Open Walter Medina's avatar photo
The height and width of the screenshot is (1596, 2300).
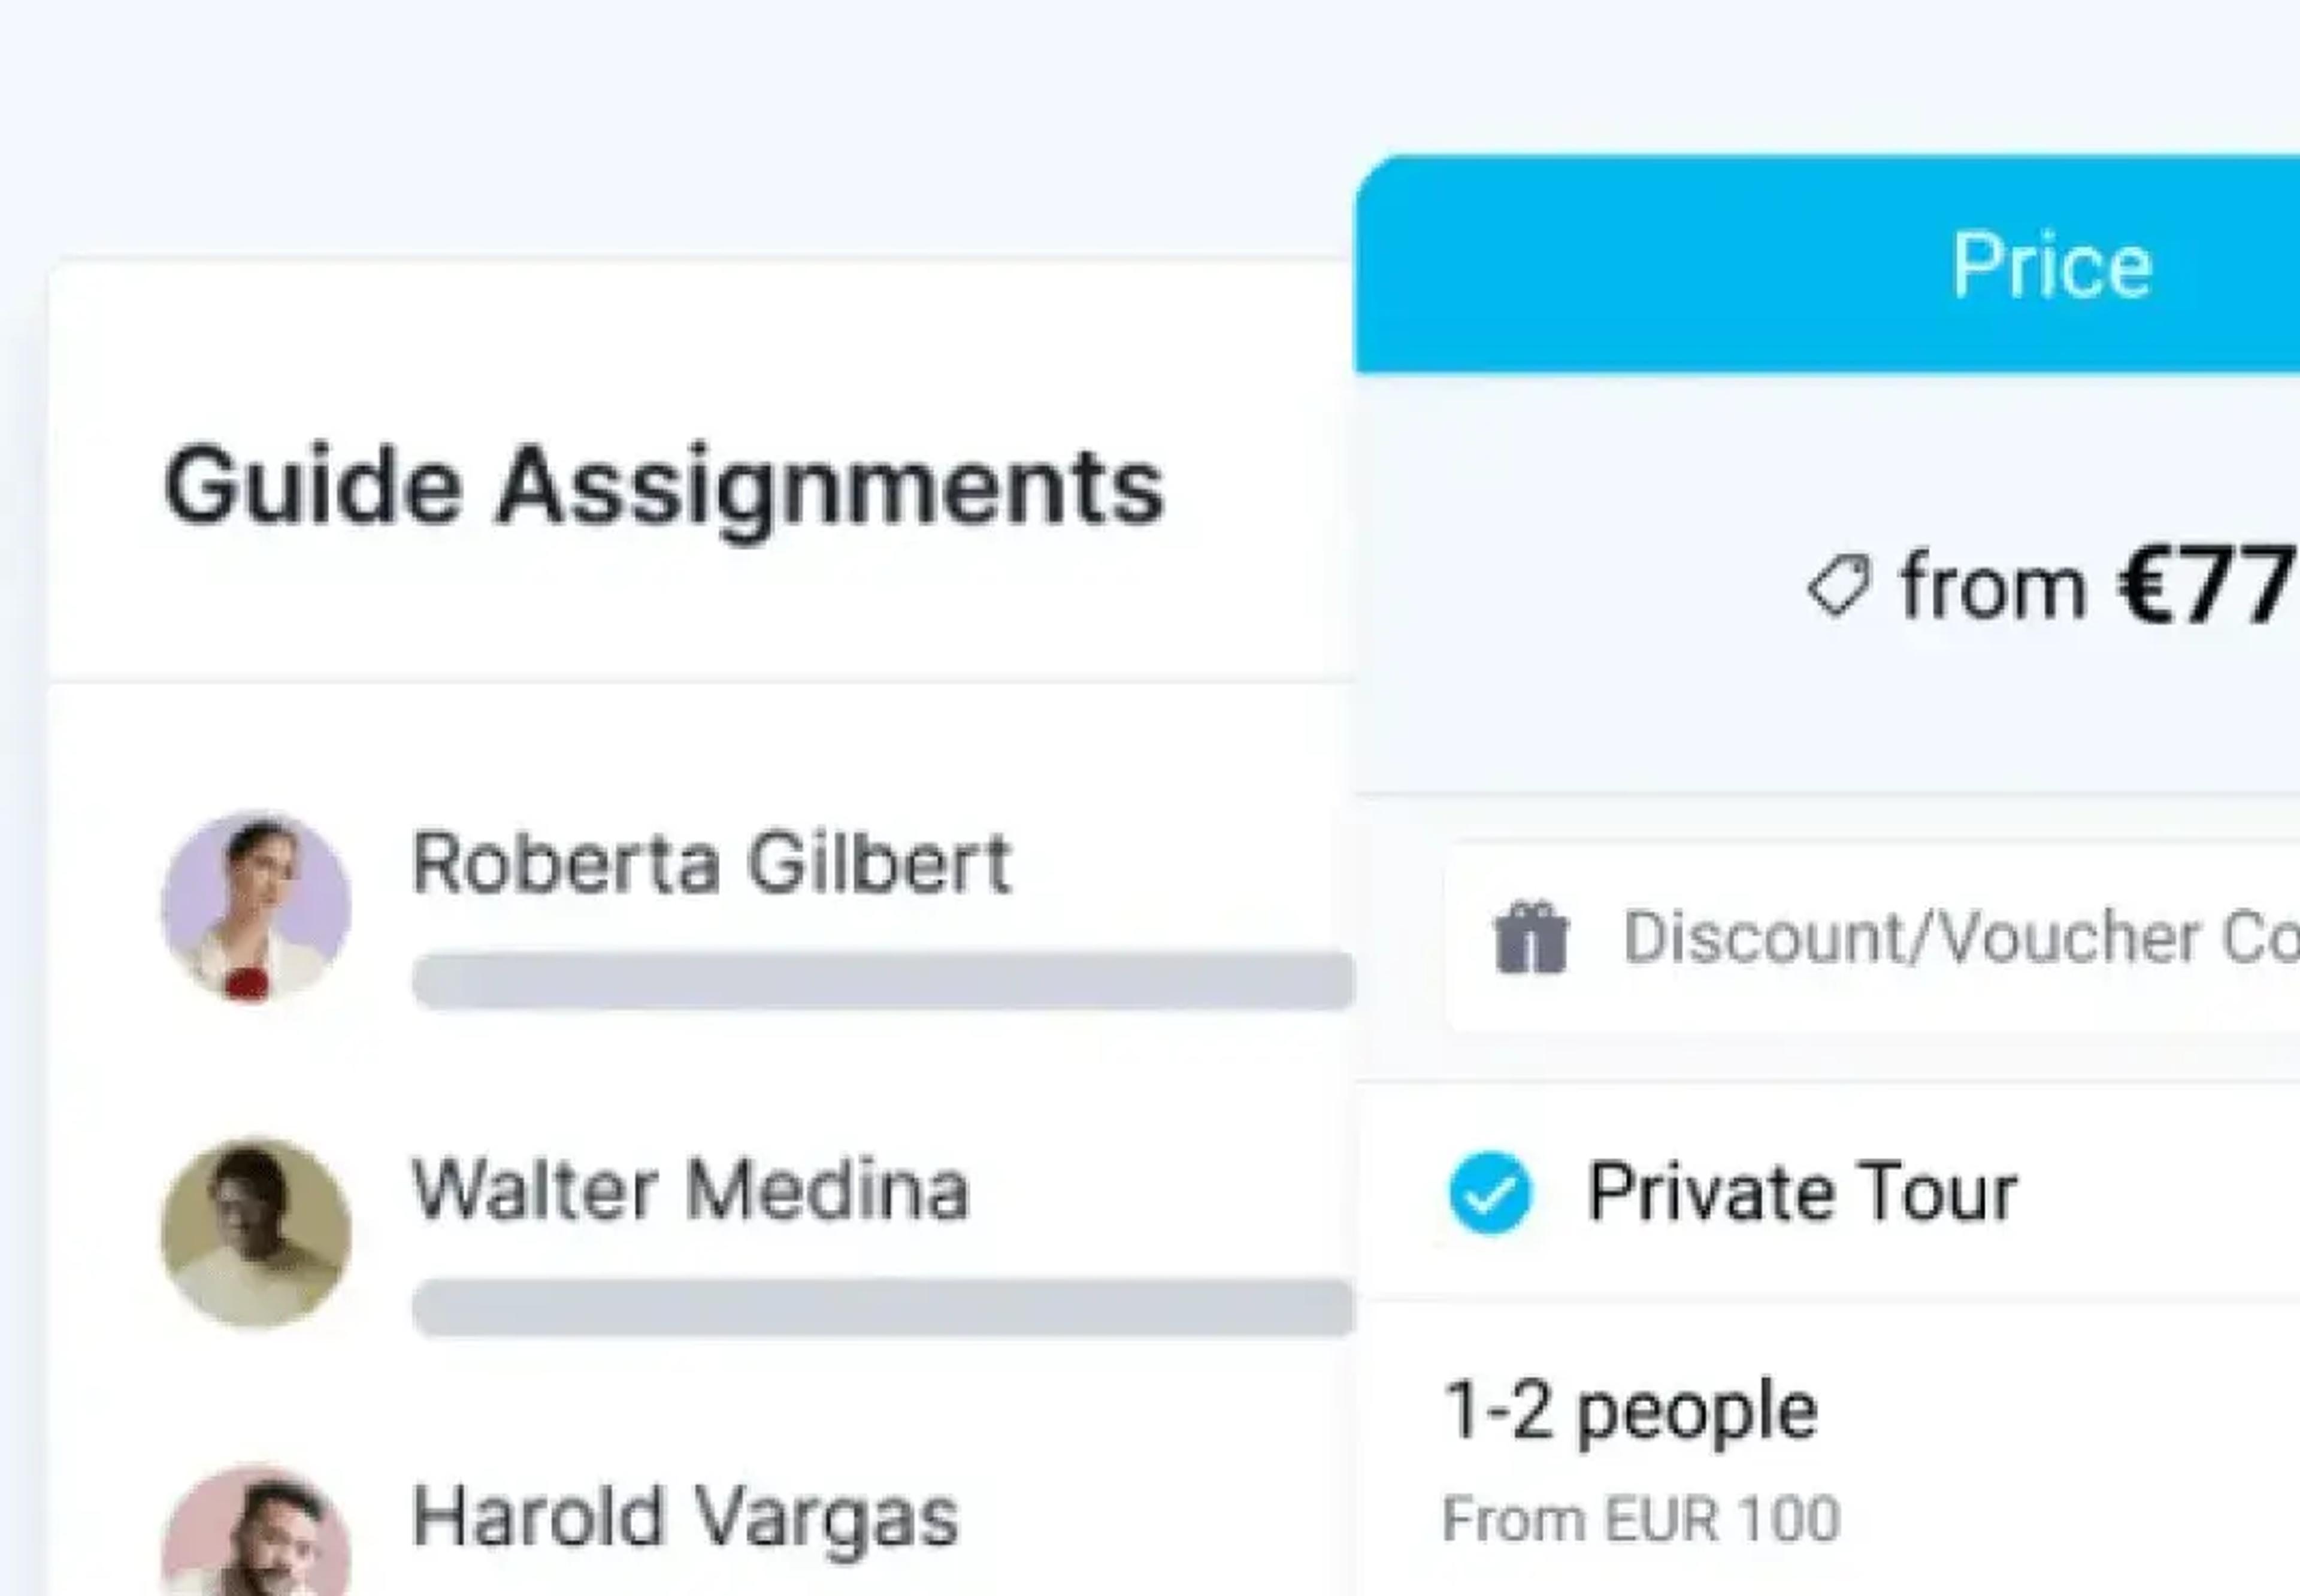(x=256, y=1232)
